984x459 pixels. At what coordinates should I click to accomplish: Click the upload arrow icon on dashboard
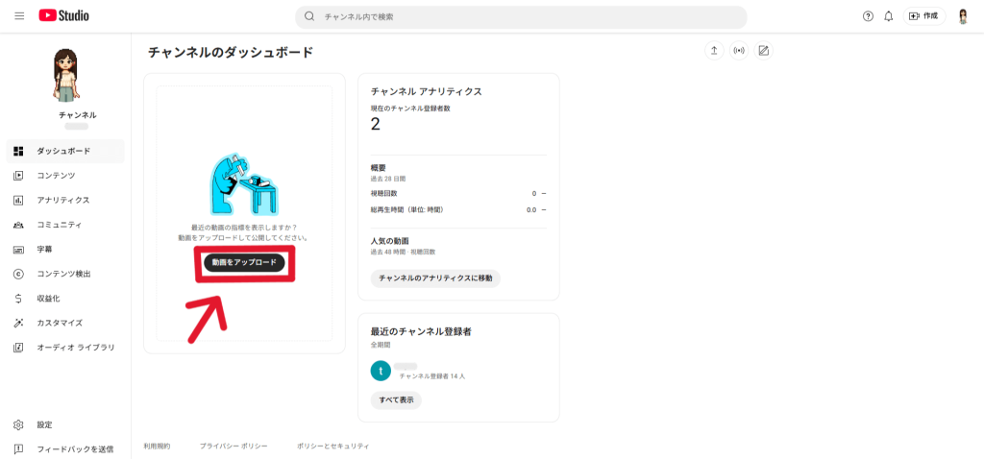coord(713,51)
